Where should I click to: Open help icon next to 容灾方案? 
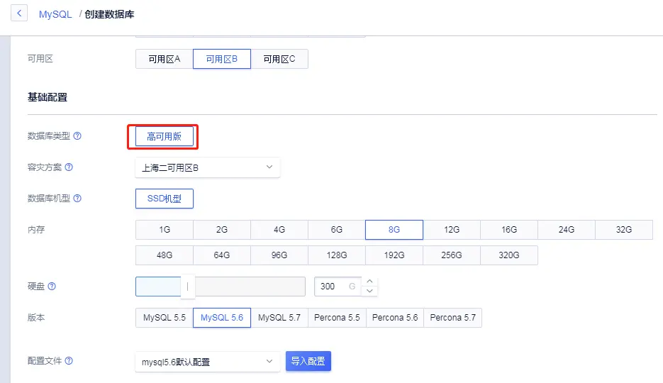click(69, 167)
